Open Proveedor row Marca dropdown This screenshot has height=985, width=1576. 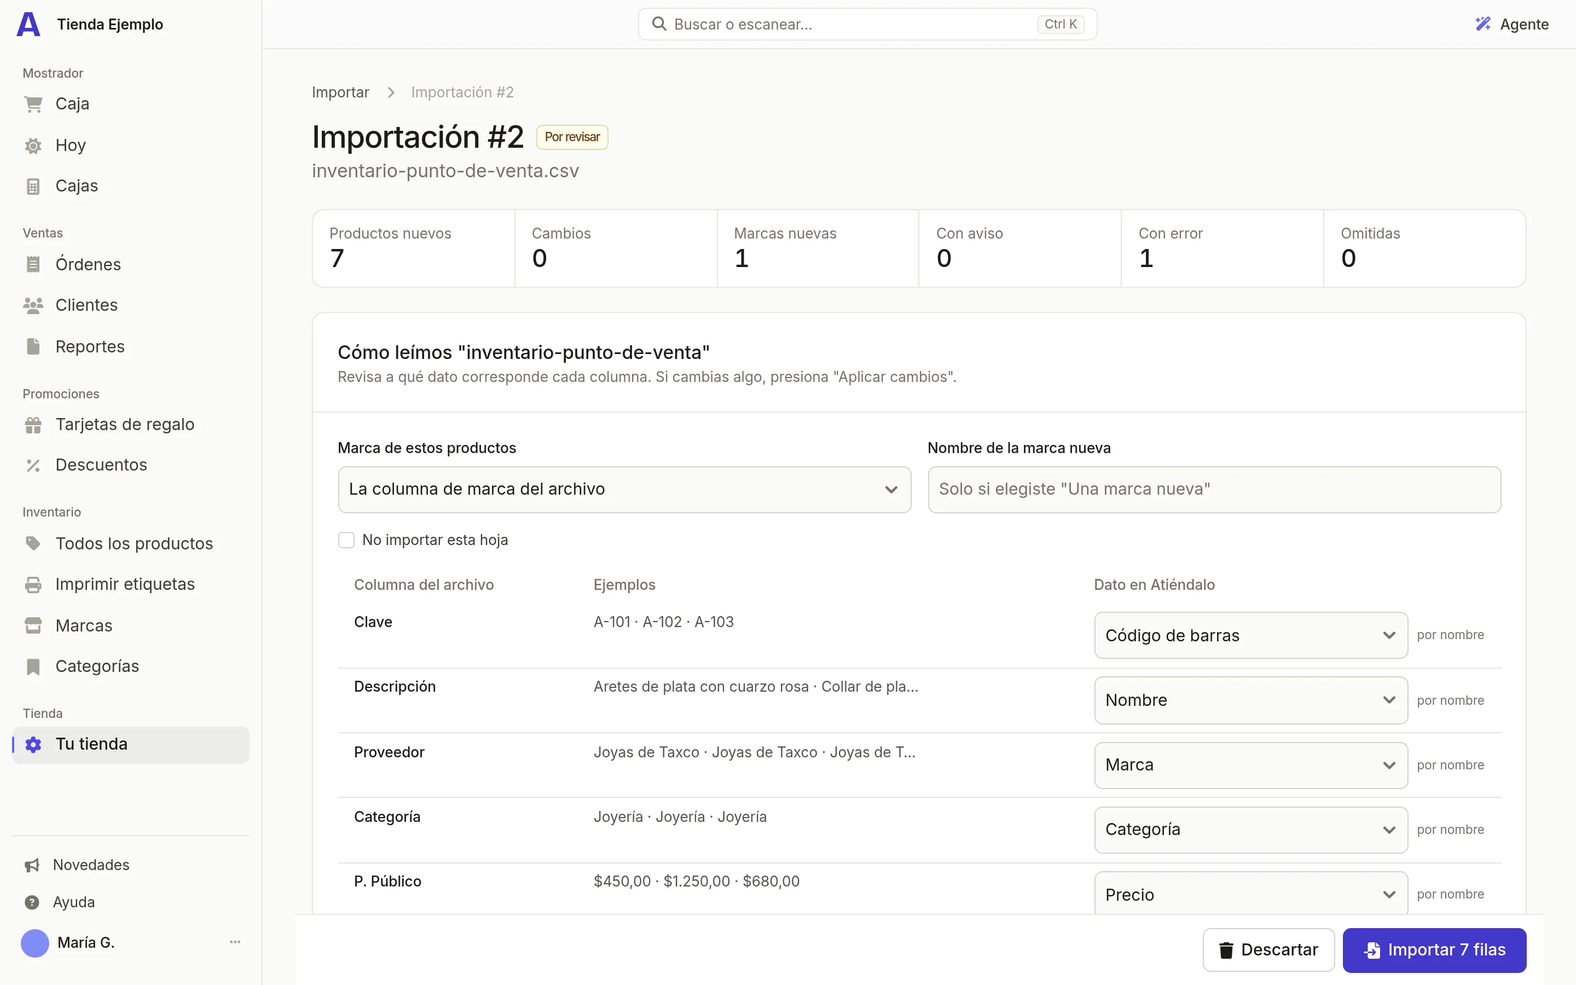click(1250, 765)
